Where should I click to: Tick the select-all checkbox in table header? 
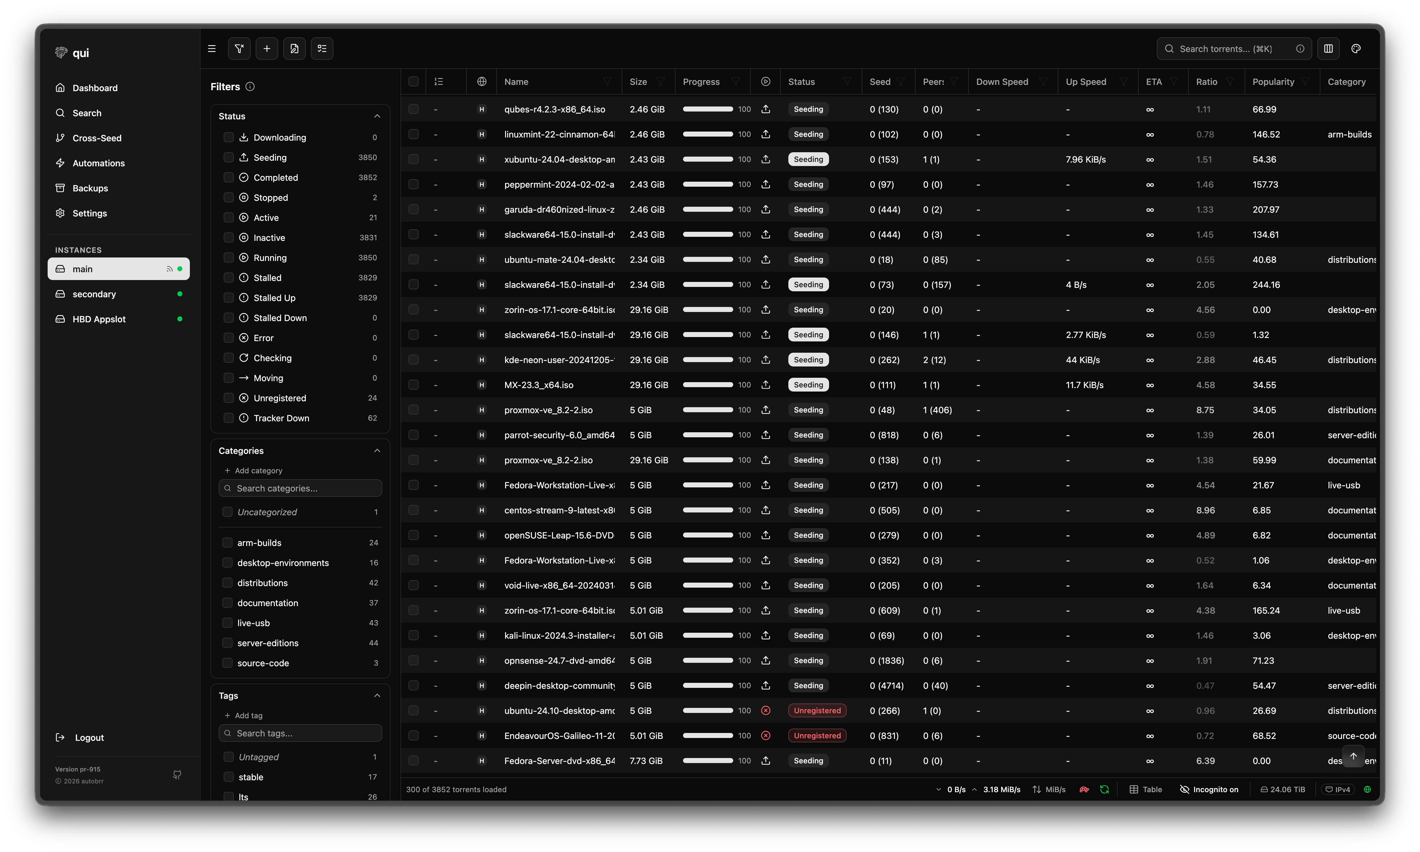click(x=413, y=81)
